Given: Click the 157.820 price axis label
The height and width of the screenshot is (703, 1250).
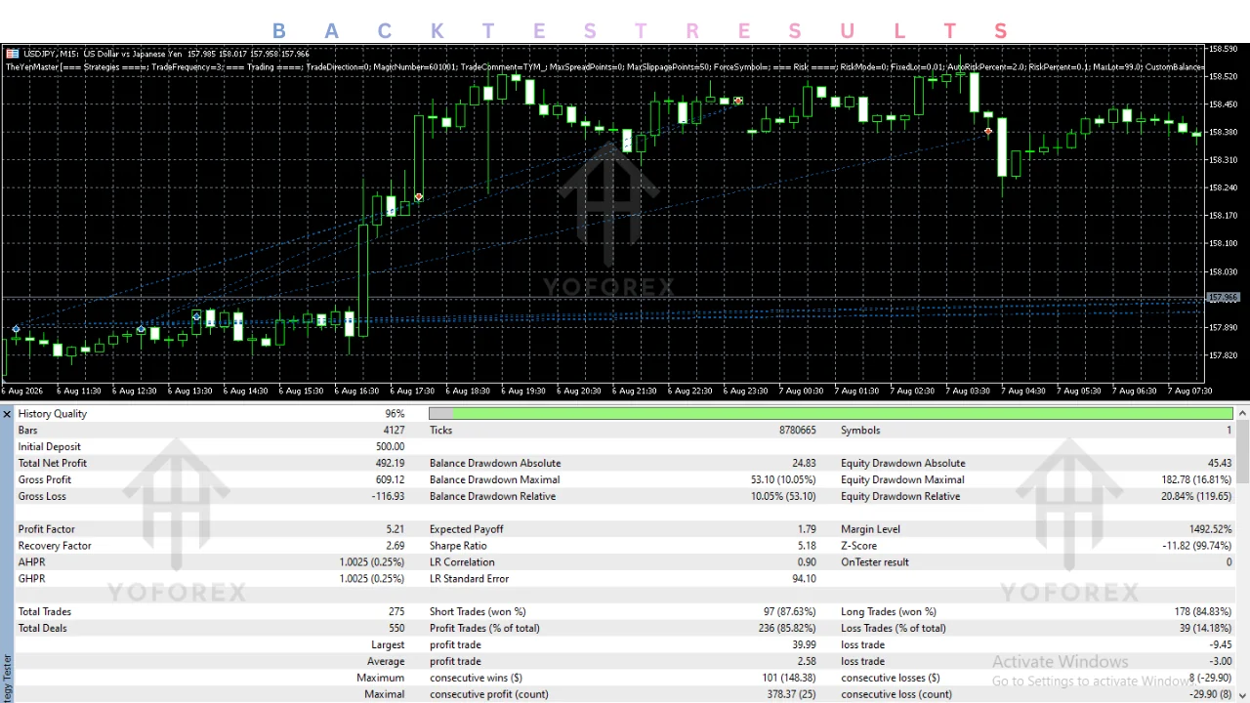Looking at the screenshot, I should (1224, 355).
